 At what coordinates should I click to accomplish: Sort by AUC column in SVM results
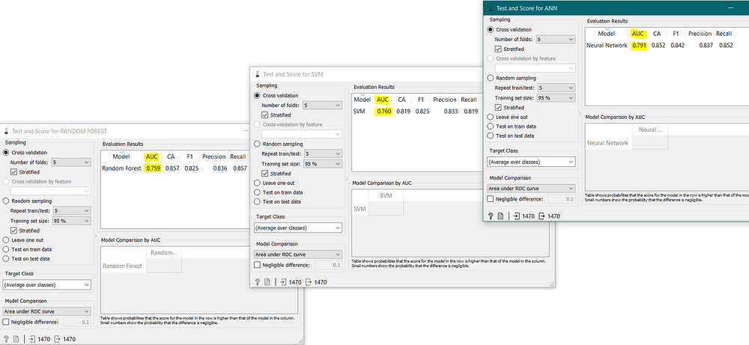click(383, 100)
